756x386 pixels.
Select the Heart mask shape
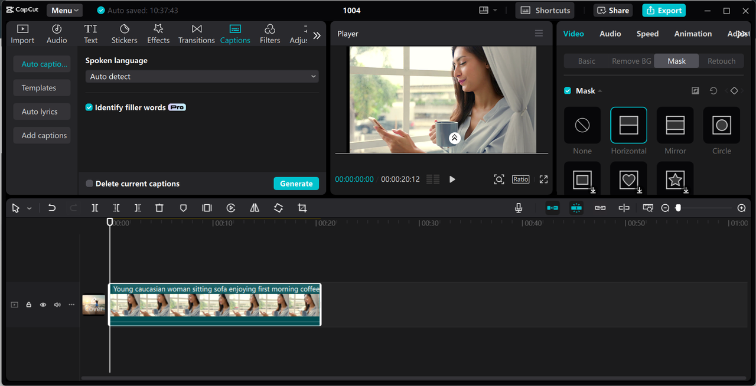(x=628, y=178)
